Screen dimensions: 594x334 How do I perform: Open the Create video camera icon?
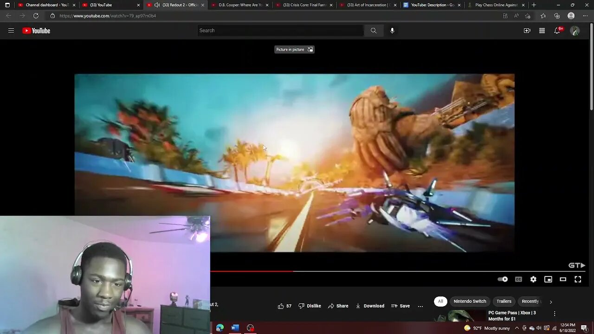click(x=527, y=31)
